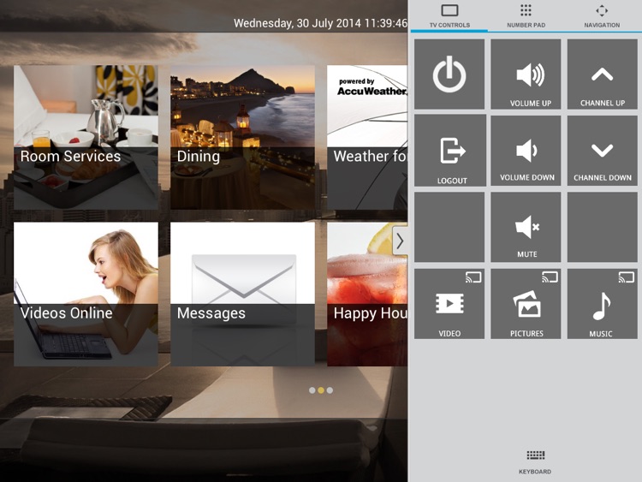Select the highlighted middle page dot

coord(321,390)
